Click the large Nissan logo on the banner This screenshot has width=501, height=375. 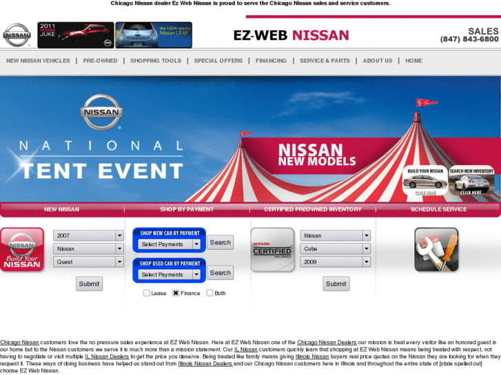pos(101,112)
